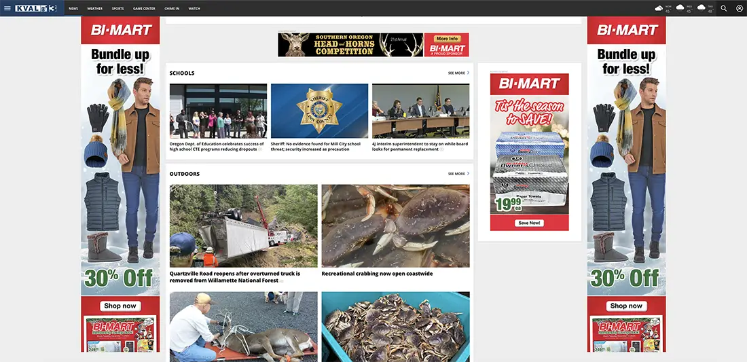This screenshot has height=362, width=747.
Task: Open the deer on stretcher photo
Action: (243, 327)
